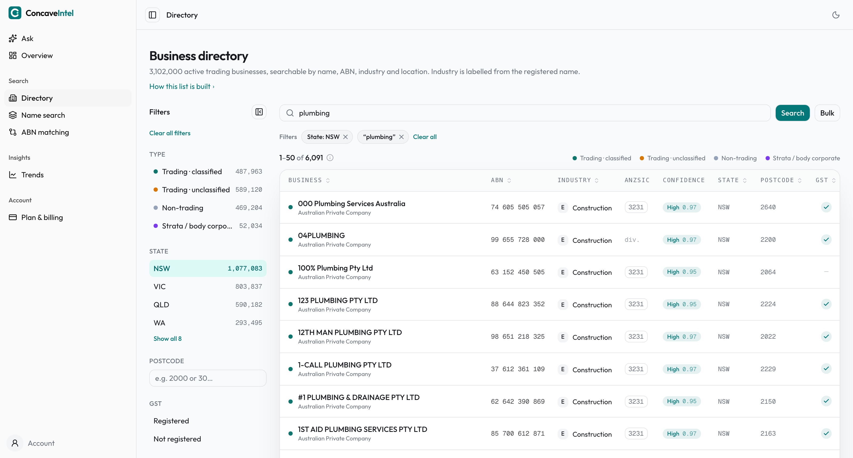The image size is (853, 458).
Task: Filter by Non-trading type
Action: tap(208, 208)
